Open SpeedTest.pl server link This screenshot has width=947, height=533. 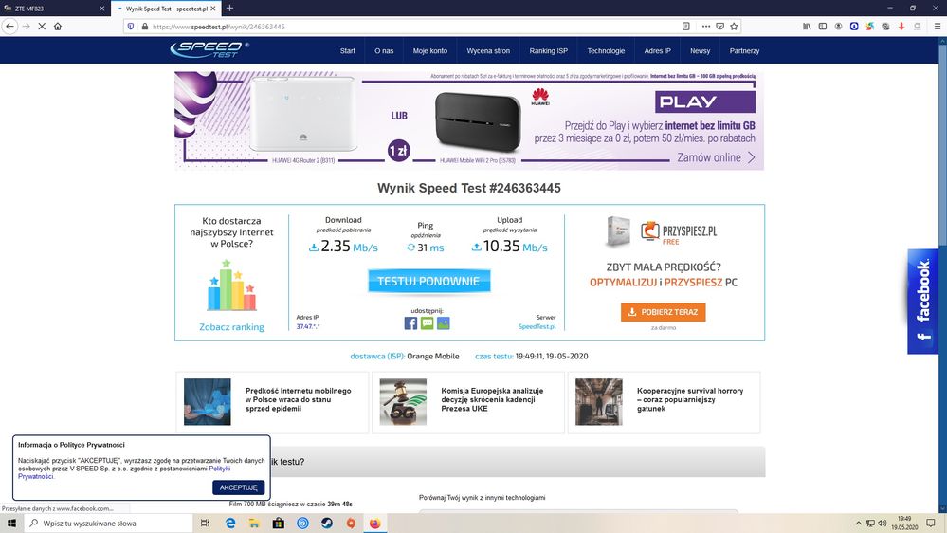tap(537, 326)
